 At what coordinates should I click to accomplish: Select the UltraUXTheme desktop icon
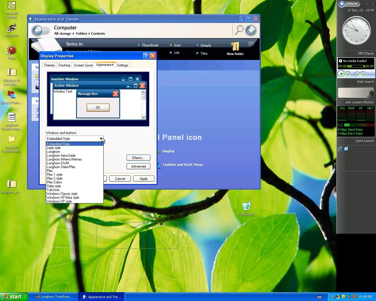11,95
